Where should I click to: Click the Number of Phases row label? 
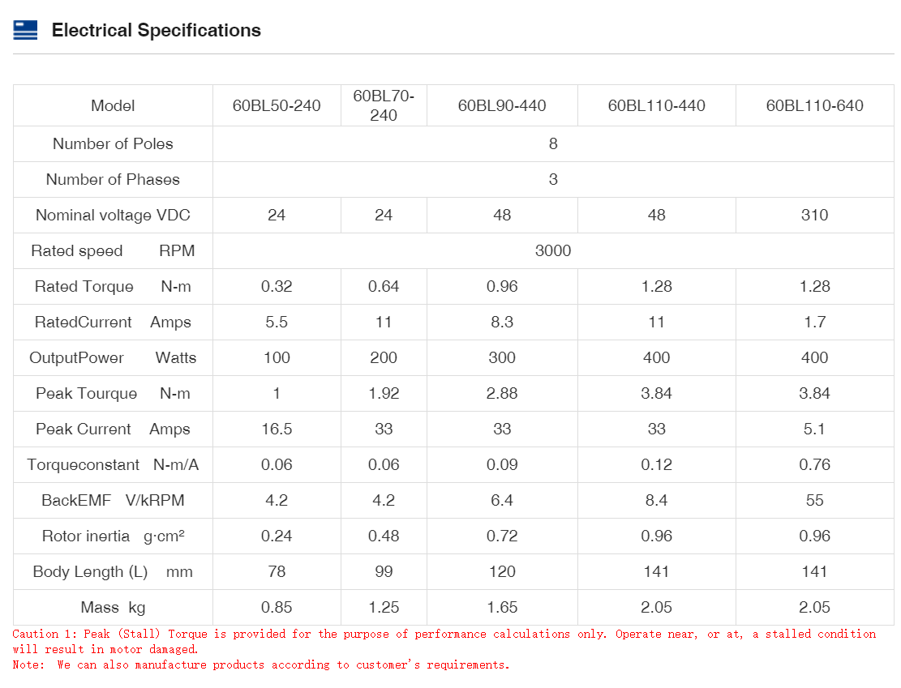(x=113, y=180)
